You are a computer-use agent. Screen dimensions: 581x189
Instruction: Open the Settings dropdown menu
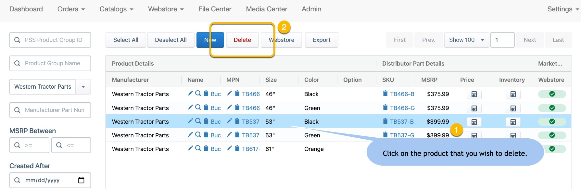tap(562, 9)
